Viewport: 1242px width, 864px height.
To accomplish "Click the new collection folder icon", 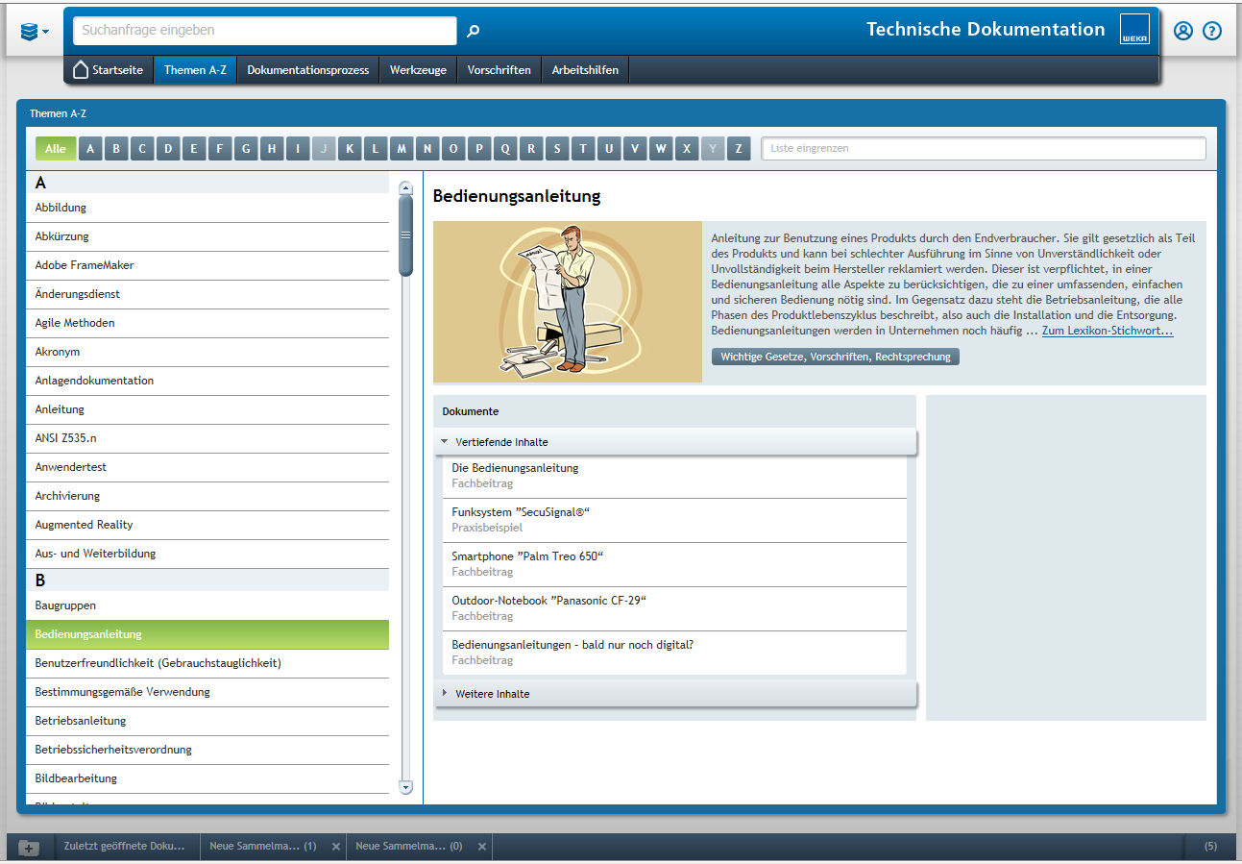I will tap(30, 847).
